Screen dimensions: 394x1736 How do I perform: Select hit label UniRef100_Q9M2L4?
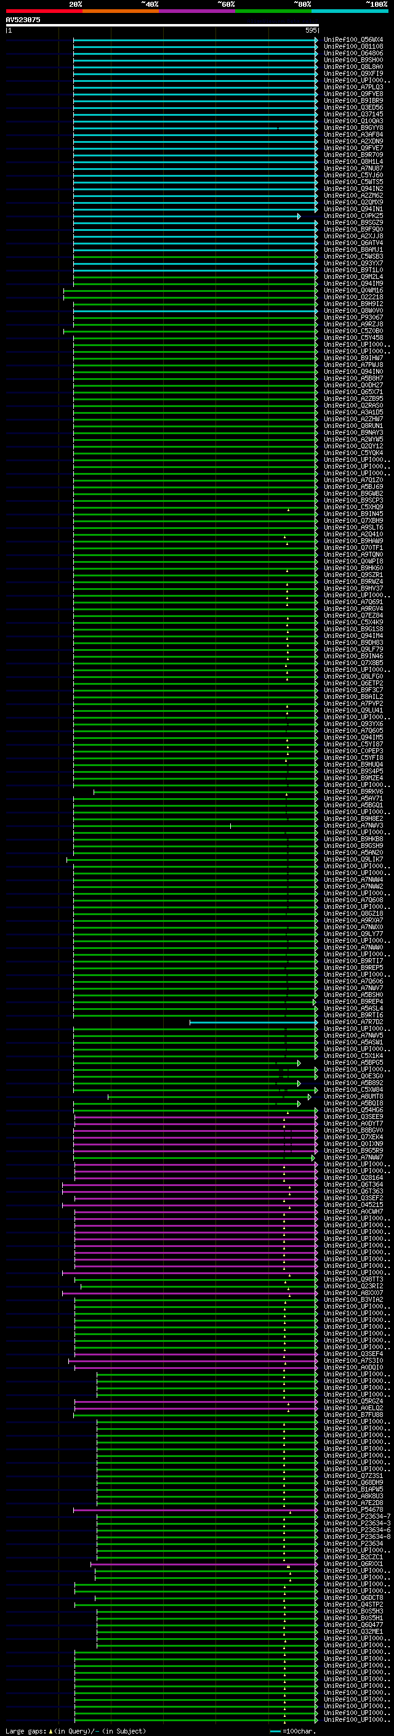[x=353, y=277]
